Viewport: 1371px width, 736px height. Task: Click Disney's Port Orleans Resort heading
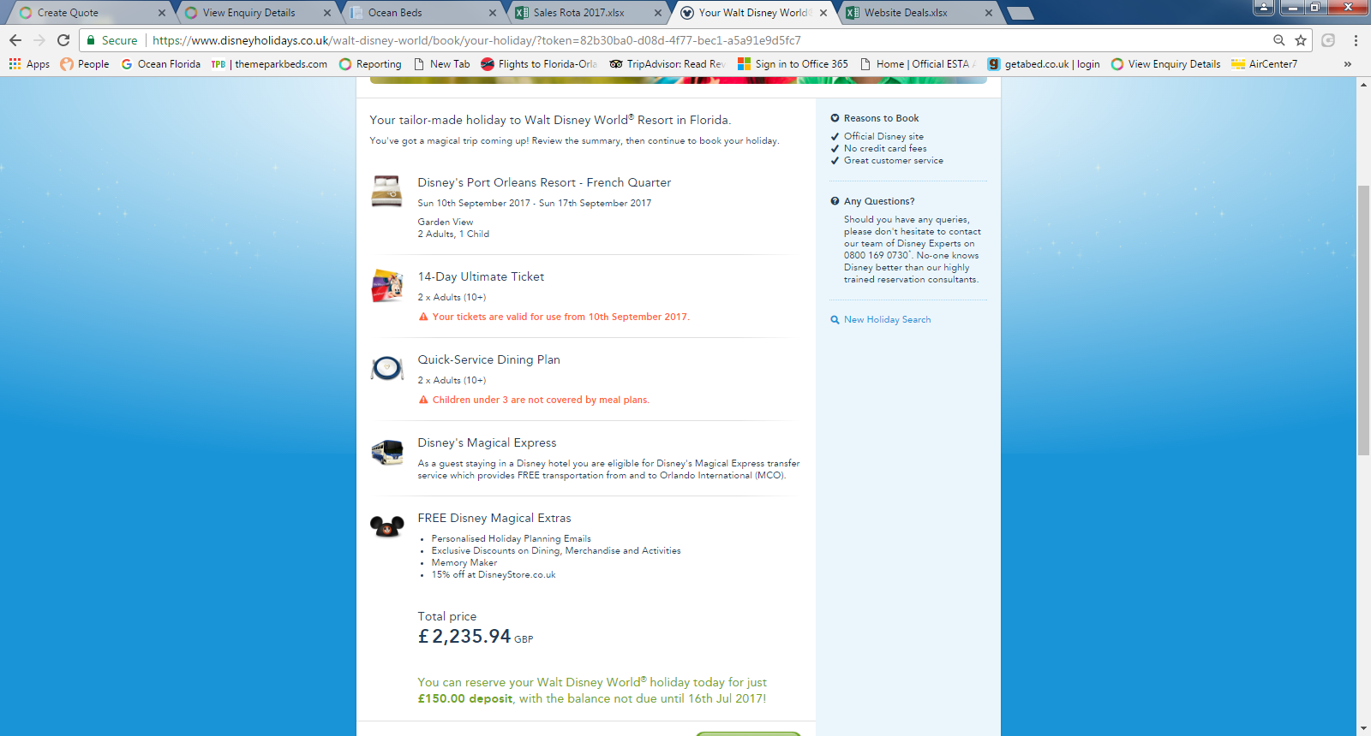(544, 183)
